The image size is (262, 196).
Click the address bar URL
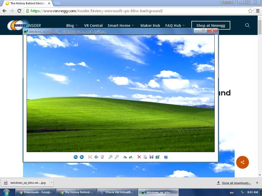point(97,11)
